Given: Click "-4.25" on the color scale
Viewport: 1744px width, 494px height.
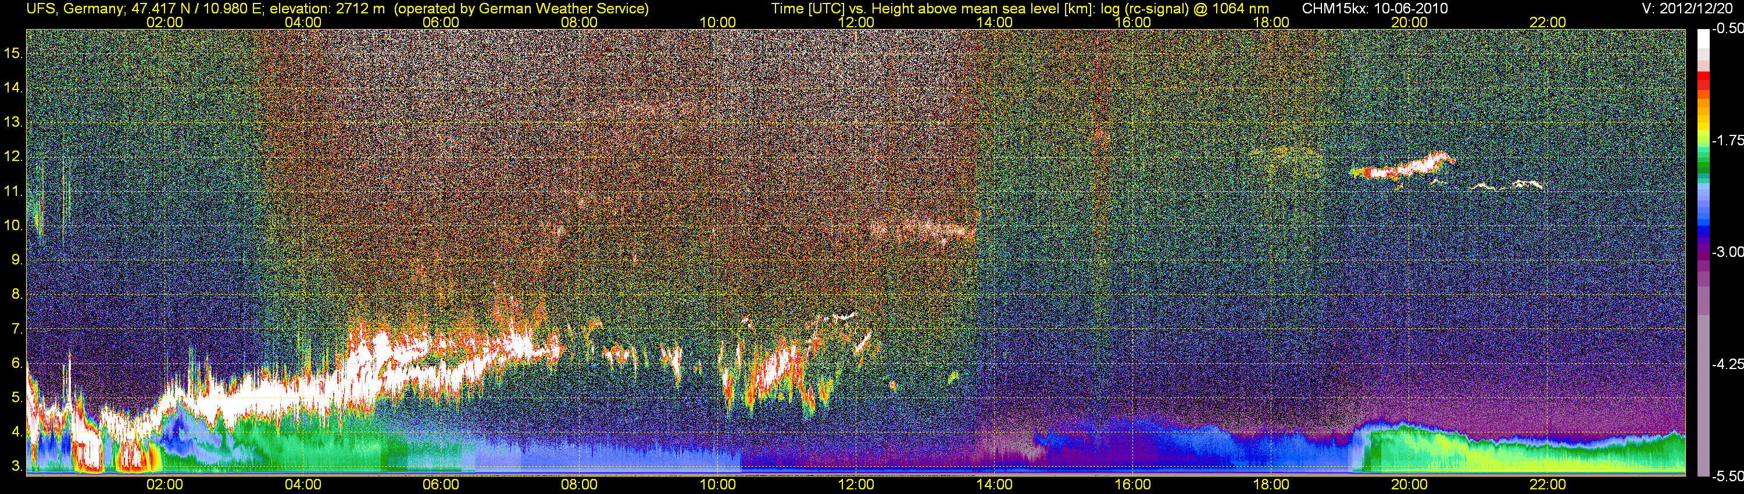Looking at the screenshot, I should tap(1727, 364).
